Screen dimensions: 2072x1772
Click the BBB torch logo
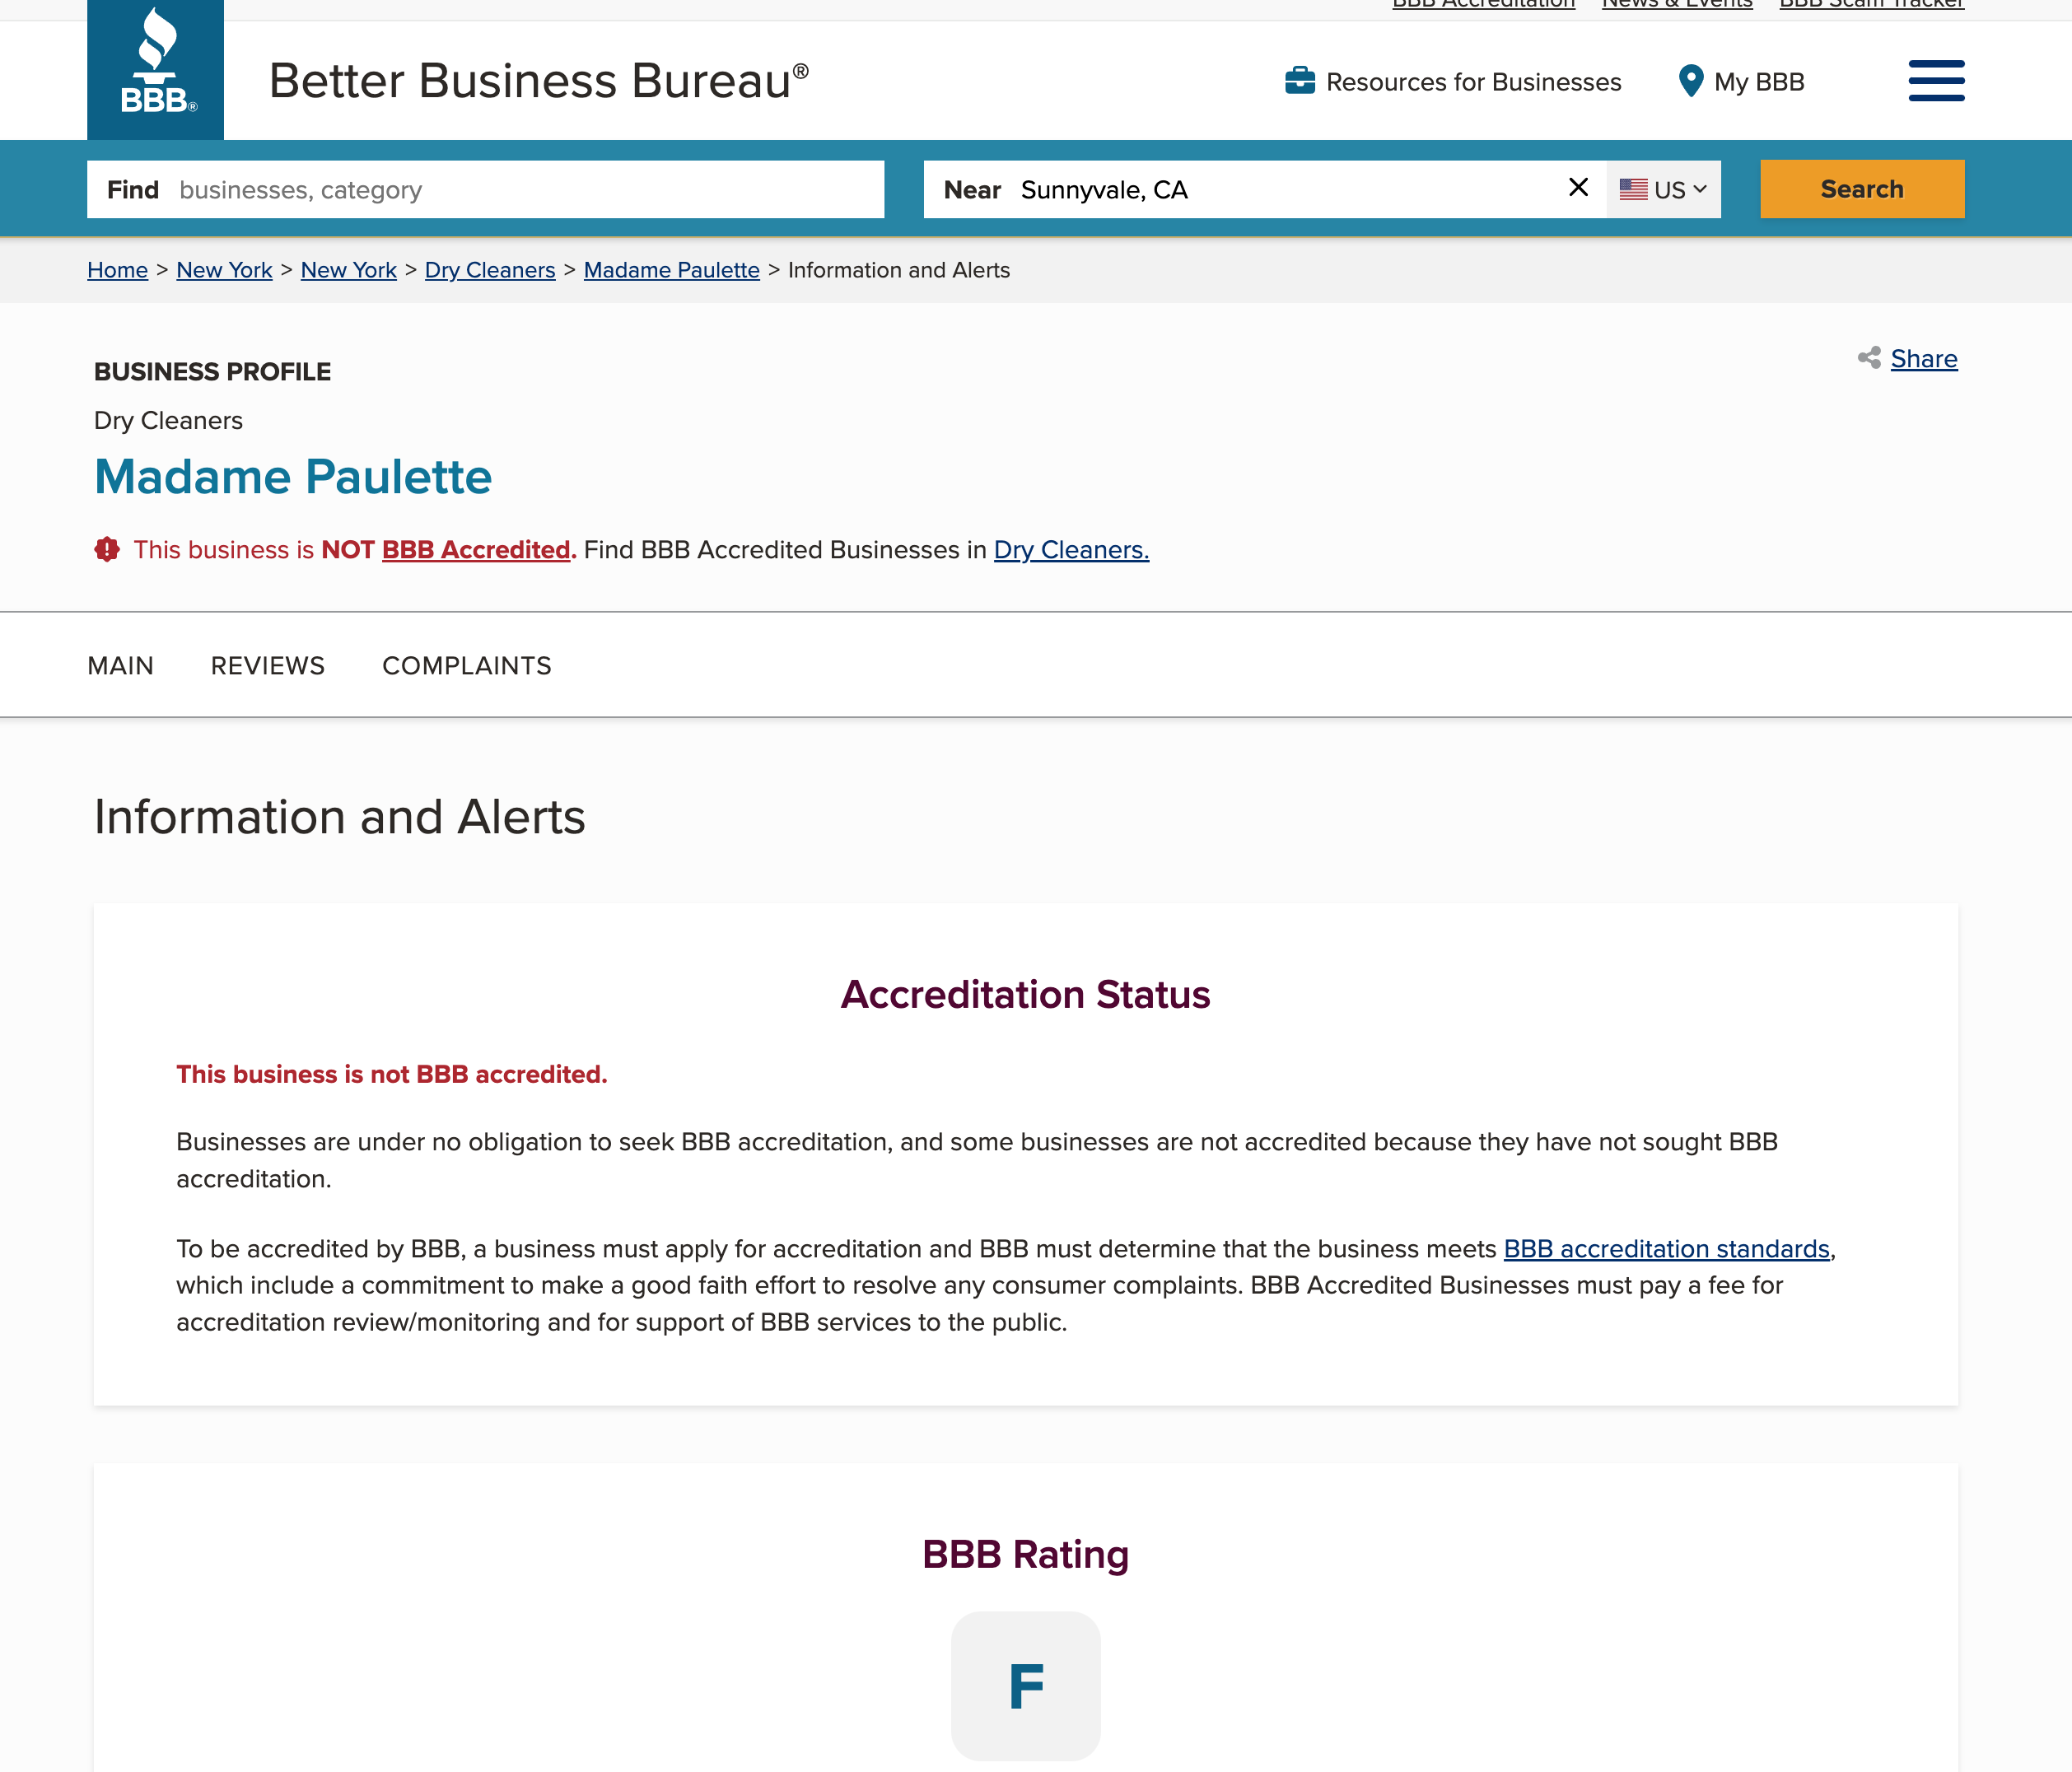(155, 69)
